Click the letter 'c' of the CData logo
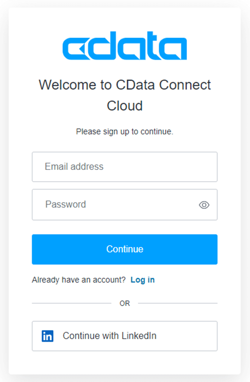250x382 pixels. 74,48
